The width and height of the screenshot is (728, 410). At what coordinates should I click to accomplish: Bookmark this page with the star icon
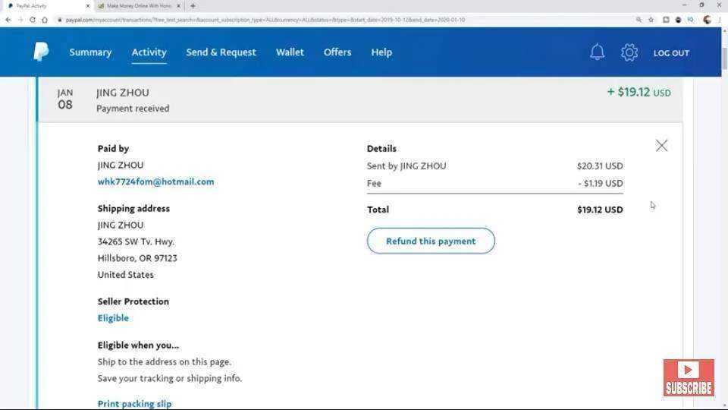coord(651,20)
